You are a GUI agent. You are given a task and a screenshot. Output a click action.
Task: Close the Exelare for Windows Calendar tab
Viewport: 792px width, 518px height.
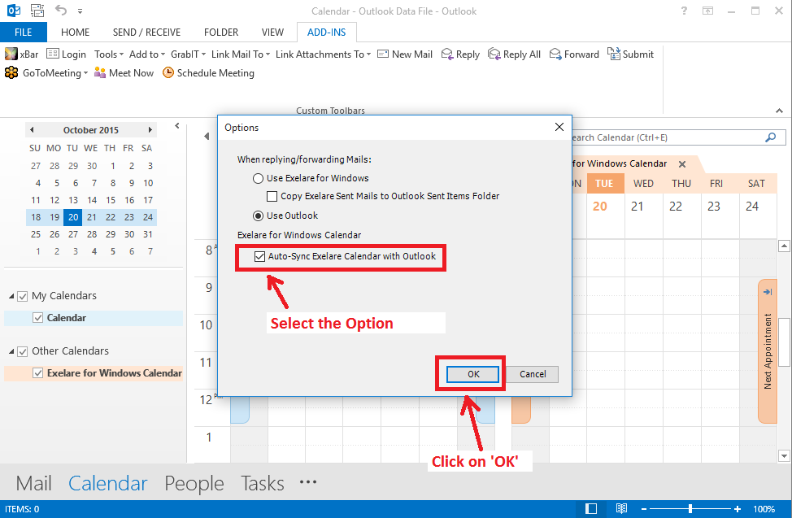click(x=682, y=163)
